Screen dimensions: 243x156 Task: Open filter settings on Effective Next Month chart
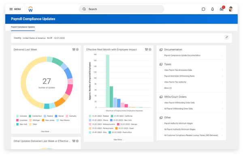146,49
